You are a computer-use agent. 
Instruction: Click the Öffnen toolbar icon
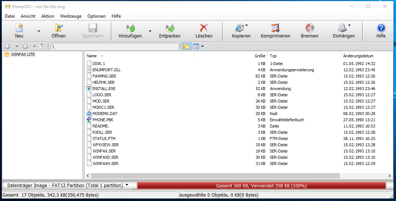pos(59,28)
